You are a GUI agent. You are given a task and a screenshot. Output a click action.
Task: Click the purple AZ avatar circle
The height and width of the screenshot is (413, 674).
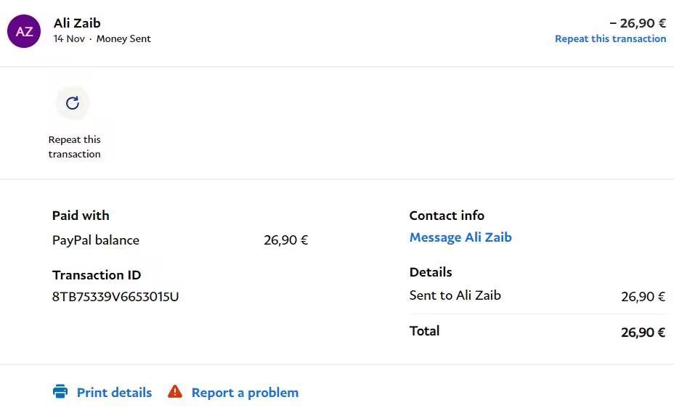pos(24,31)
